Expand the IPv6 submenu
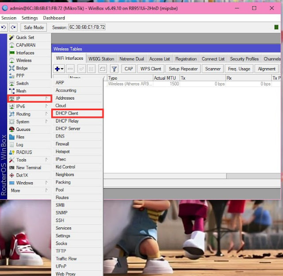Image resolution: width=283 pixels, height=276 pixels. pos(29,106)
